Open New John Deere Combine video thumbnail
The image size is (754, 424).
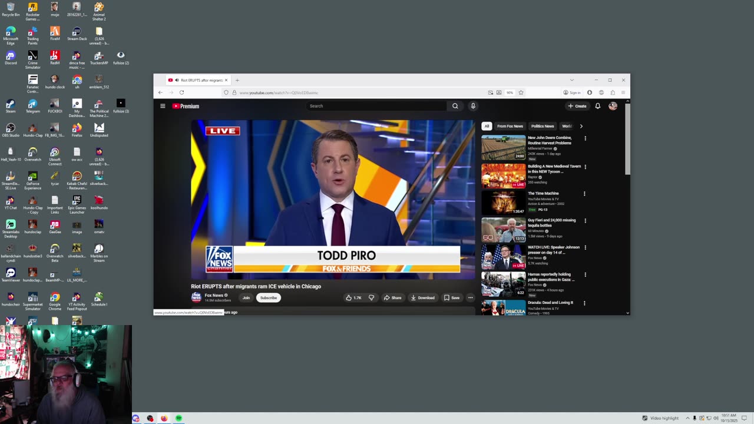pos(503,148)
